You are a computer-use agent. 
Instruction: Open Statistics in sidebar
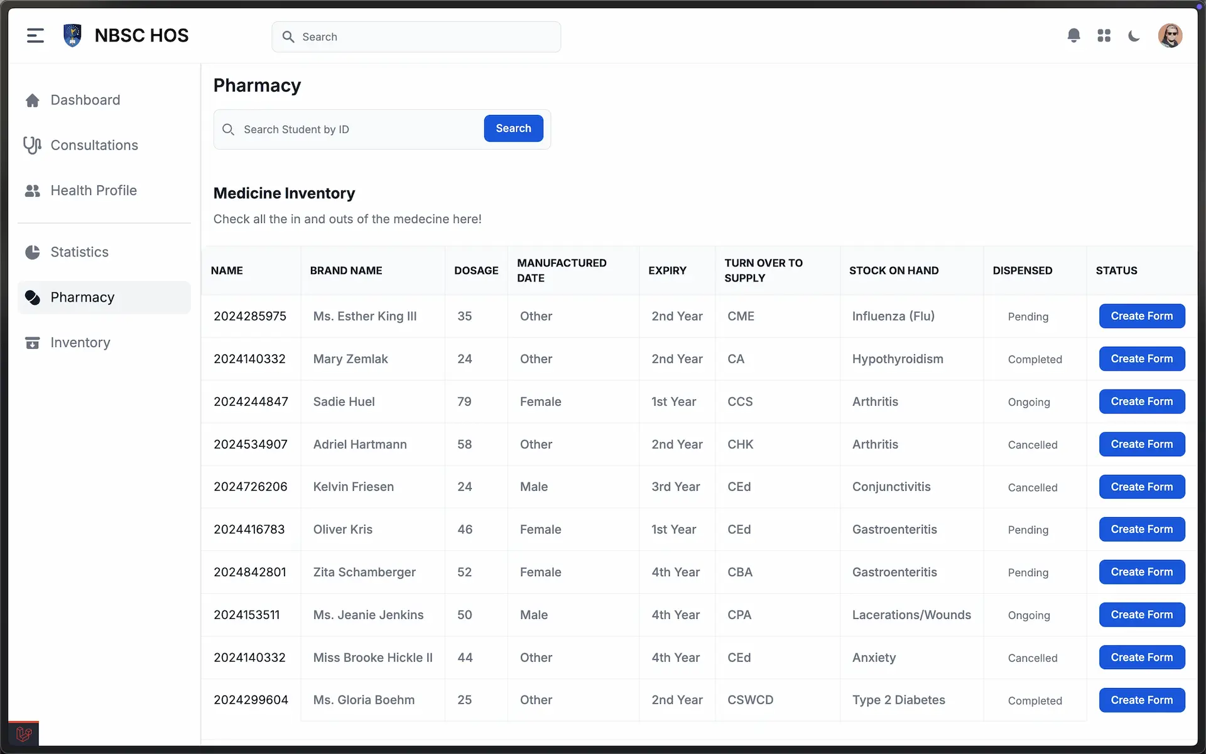click(x=104, y=252)
